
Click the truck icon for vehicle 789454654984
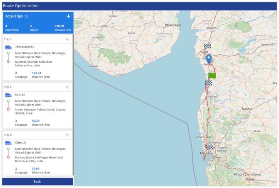pyautogui.click(x=8, y=47)
